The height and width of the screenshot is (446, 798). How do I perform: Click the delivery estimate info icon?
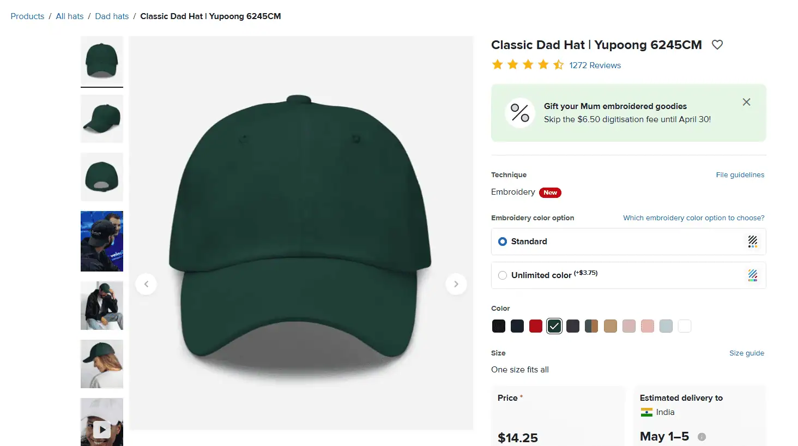click(x=702, y=437)
